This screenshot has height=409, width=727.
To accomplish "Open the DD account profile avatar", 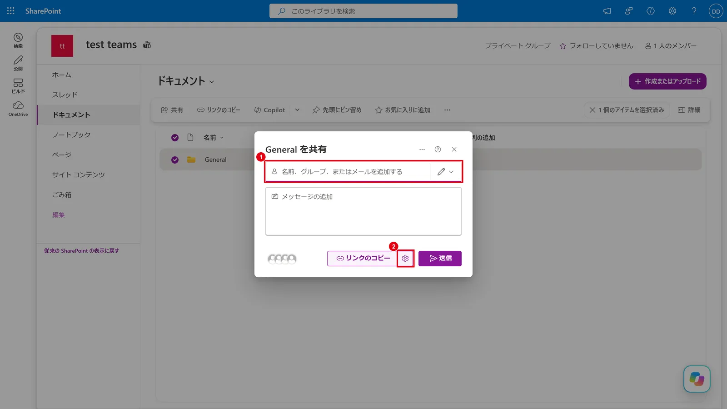I will pyautogui.click(x=716, y=11).
